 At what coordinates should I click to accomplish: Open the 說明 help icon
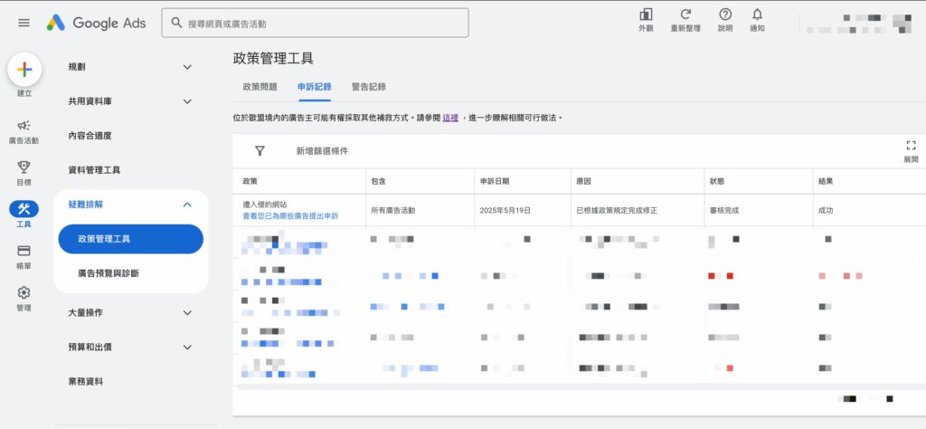point(725,14)
